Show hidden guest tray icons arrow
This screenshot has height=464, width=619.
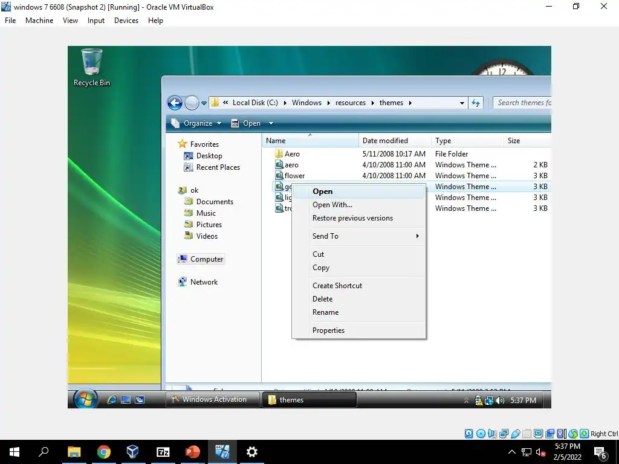tap(466, 401)
